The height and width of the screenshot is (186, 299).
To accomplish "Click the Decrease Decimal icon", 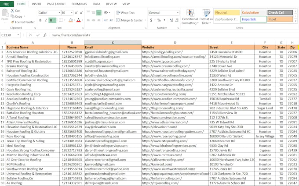I will tap(177, 20).
